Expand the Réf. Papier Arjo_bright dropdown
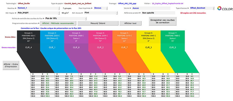233x101 pixels. [x=59, y=13]
